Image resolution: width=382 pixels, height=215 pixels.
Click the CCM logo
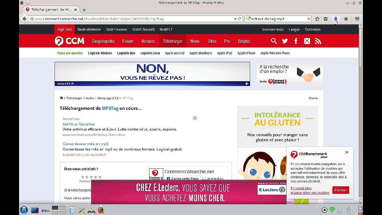click(70, 41)
